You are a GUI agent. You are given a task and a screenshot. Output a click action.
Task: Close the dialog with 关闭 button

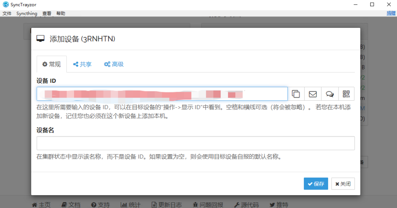pos(343,184)
